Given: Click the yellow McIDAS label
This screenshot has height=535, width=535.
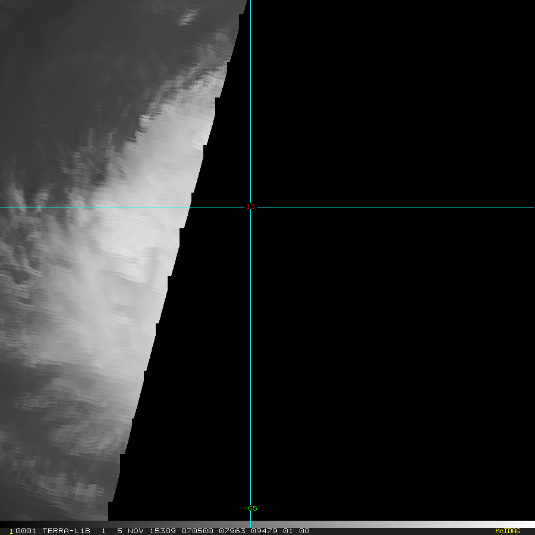Looking at the screenshot, I should point(507,531).
